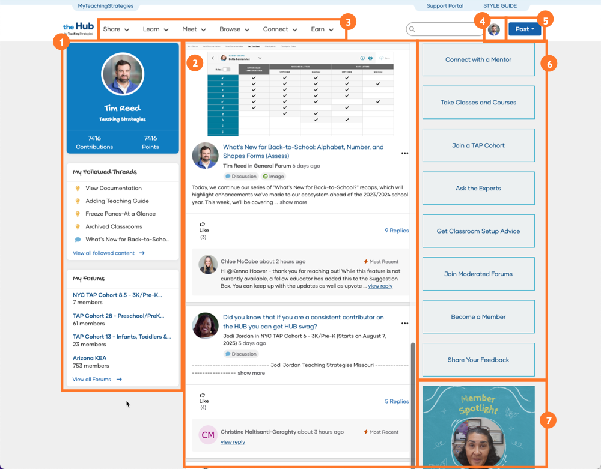Click in the search input field
This screenshot has width=601, height=469.
click(448, 29)
